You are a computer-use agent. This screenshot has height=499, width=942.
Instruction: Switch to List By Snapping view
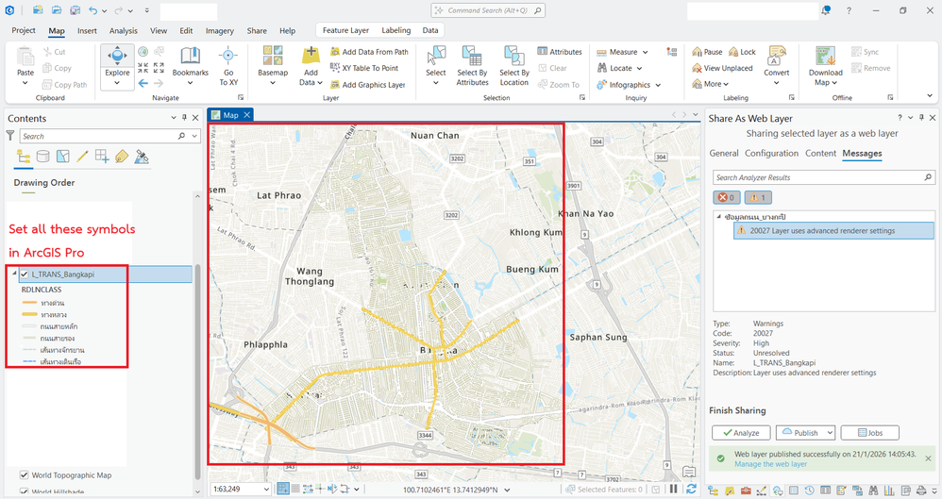(x=102, y=158)
